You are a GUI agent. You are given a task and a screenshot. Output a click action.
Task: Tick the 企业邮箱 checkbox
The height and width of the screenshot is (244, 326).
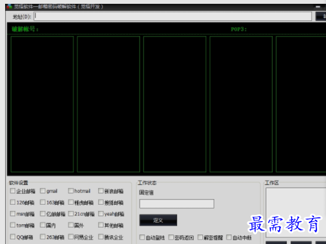point(13,191)
